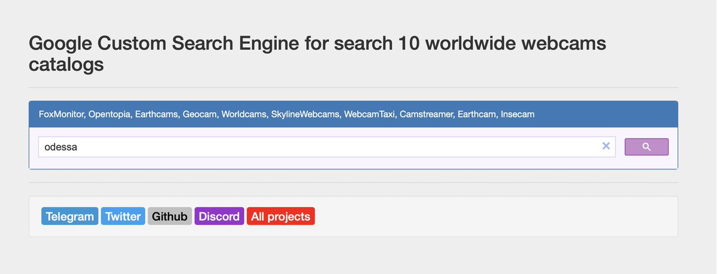Open the All projects link
This screenshot has width=719, height=274.
point(280,216)
